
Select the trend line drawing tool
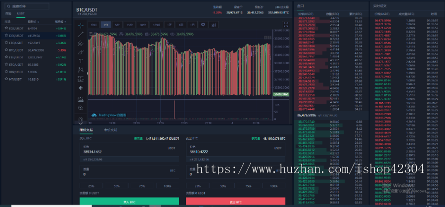point(81,35)
